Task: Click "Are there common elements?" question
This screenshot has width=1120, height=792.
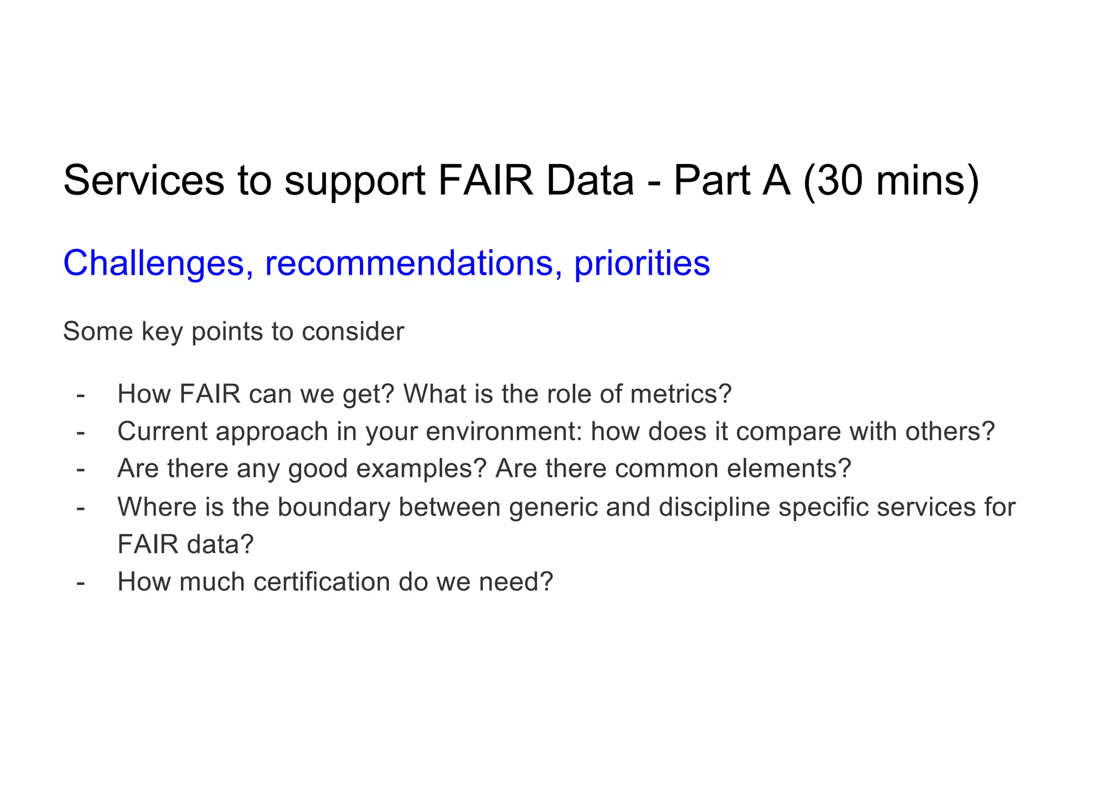Action: [x=673, y=469]
